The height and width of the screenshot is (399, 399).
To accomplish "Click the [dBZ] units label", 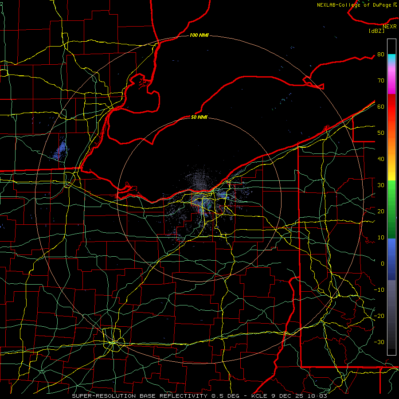I will [376, 31].
